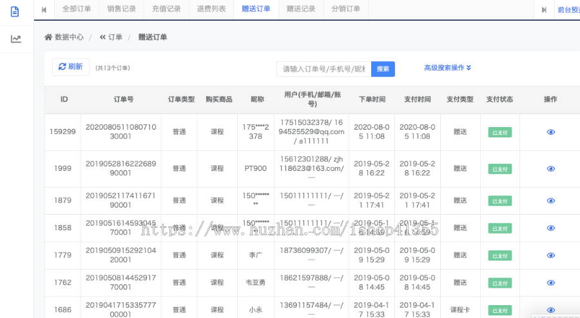Click the nickname 韦亚勇

(256, 283)
